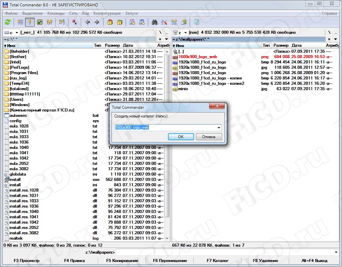The height and width of the screenshot is (267, 342).
Task: Open the Вид menu
Action: 85,13
